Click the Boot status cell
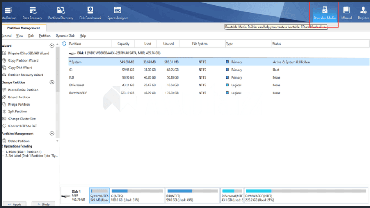This screenshot has height=208, width=370. [x=276, y=70]
